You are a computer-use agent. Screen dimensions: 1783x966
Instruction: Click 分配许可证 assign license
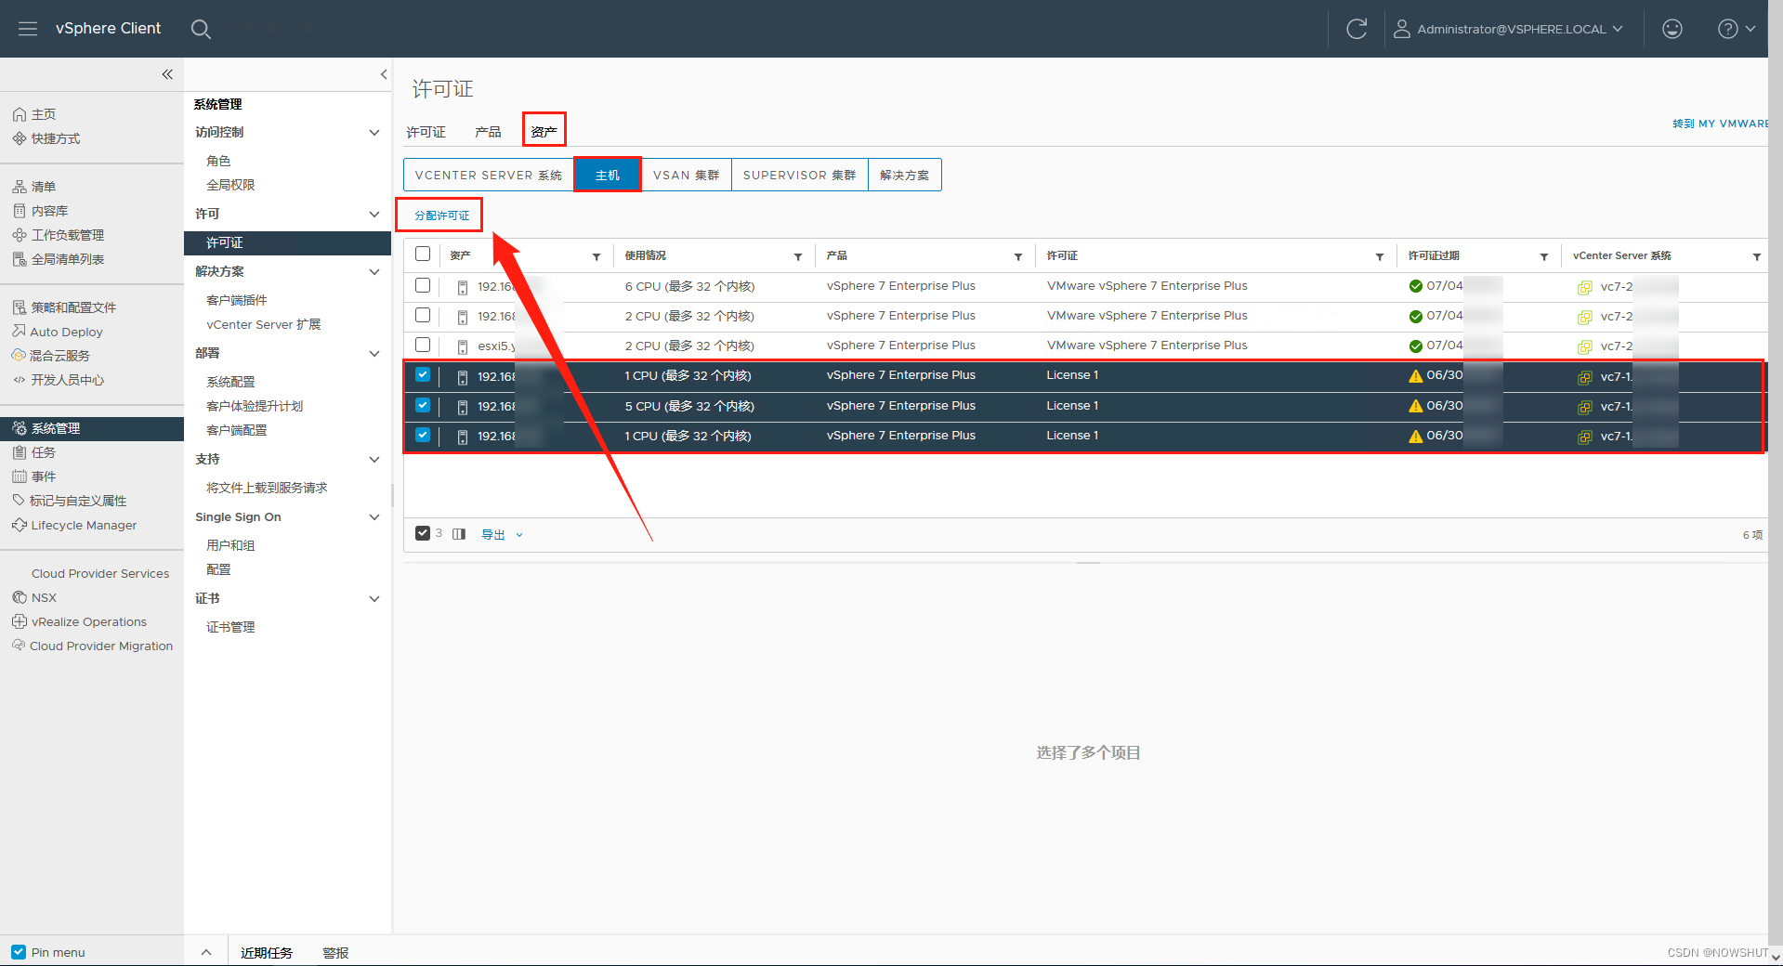pyautogui.click(x=442, y=215)
